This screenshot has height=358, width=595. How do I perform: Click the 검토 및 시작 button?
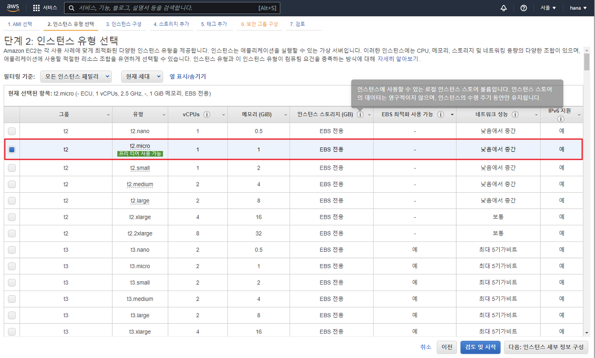pos(481,347)
